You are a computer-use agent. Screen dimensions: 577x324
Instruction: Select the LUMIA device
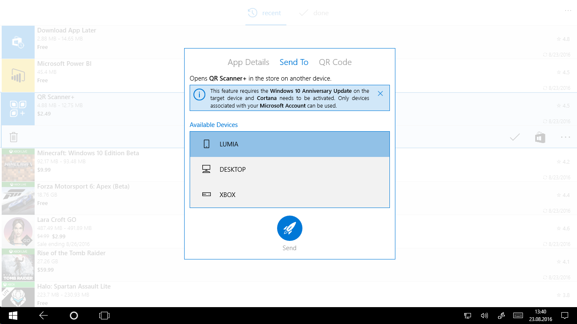pos(290,144)
